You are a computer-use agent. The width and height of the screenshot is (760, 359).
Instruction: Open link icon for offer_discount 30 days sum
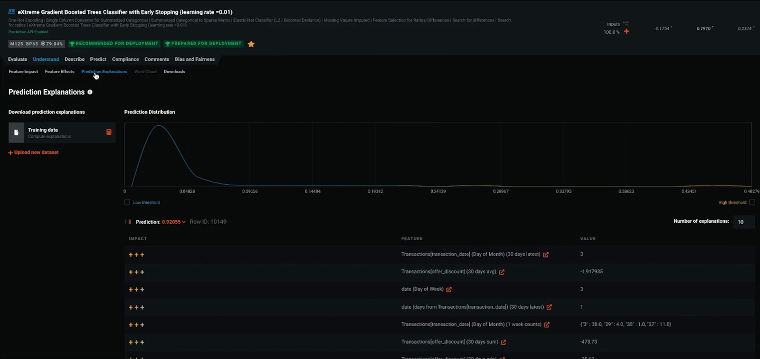pyautogui.click(x=503, y=342)
